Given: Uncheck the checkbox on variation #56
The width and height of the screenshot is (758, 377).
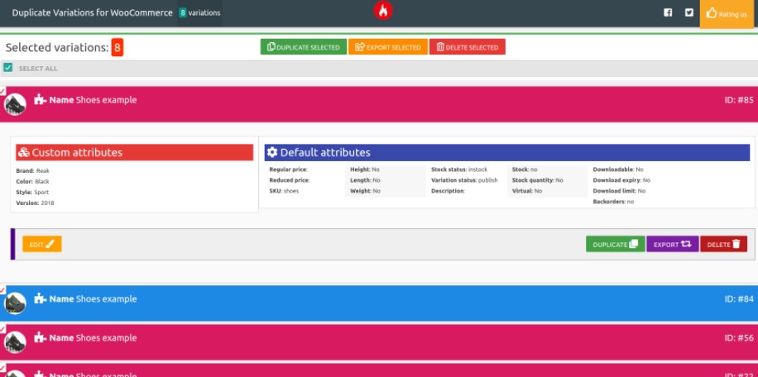Looking at the screenshot, I should click(x=2, y=329).
